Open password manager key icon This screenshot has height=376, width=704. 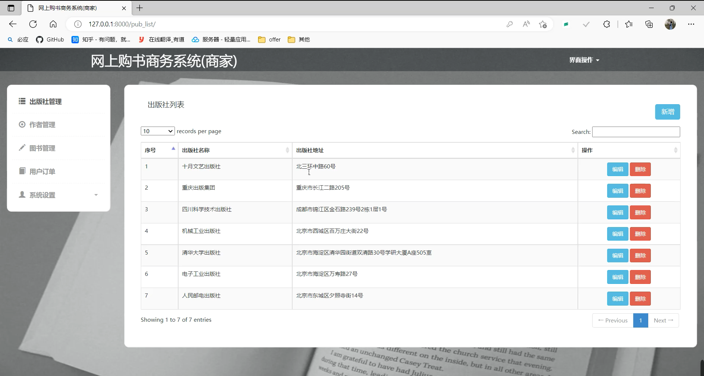pyautogui.click(x=510, y=24)
